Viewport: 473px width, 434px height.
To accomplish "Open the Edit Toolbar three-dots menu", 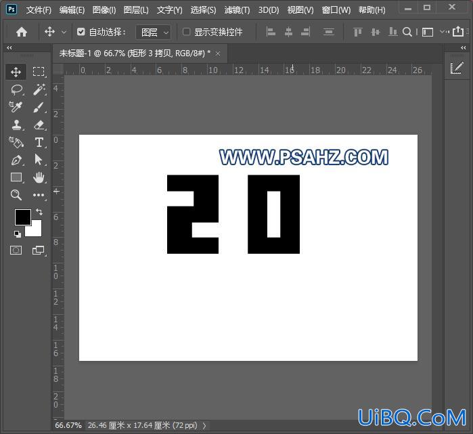I will tap(39, 195).
